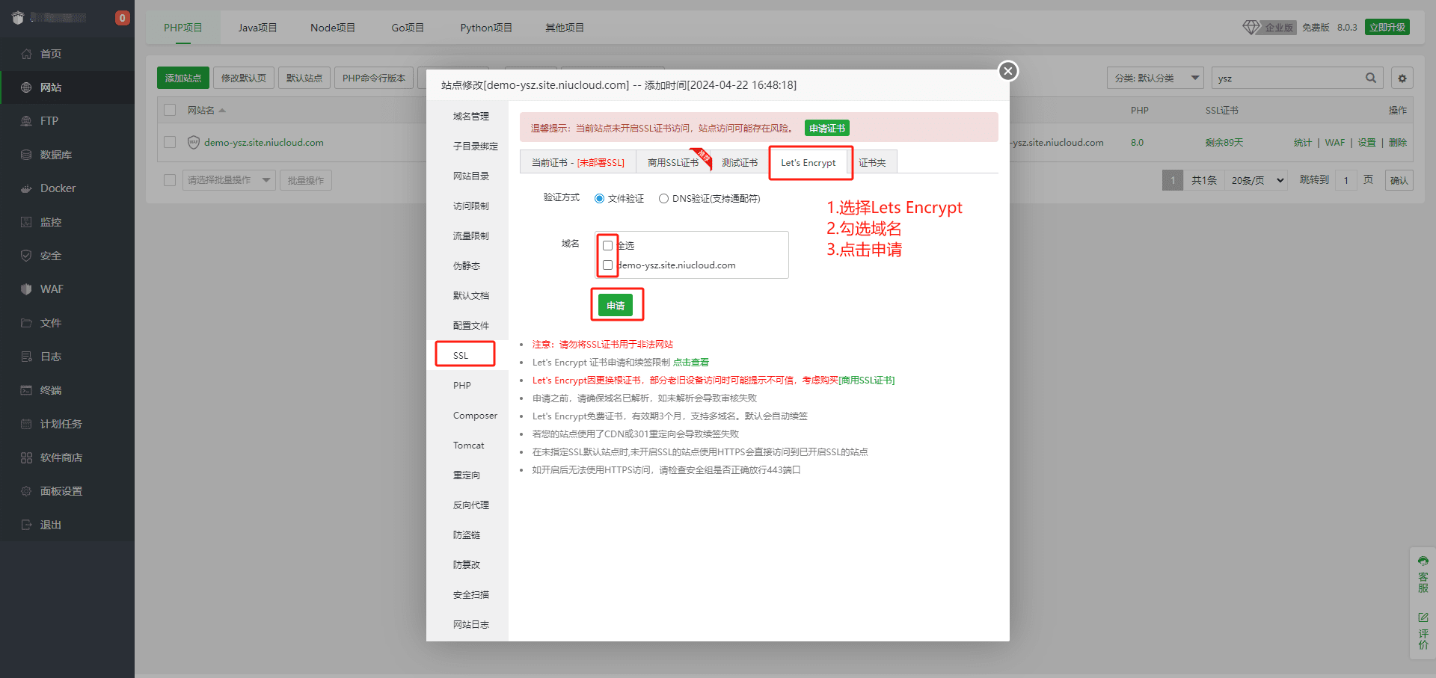Click the site search input field
The width and height of the screenshot is (1436, 678).
pyautogui.click(x=1286, y=78)
